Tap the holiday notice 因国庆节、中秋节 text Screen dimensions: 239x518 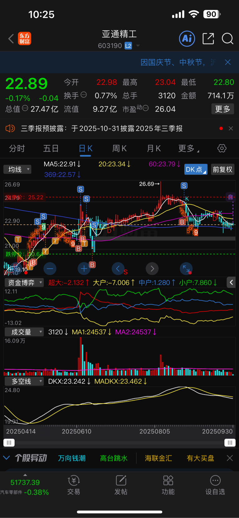click(173, 62)
